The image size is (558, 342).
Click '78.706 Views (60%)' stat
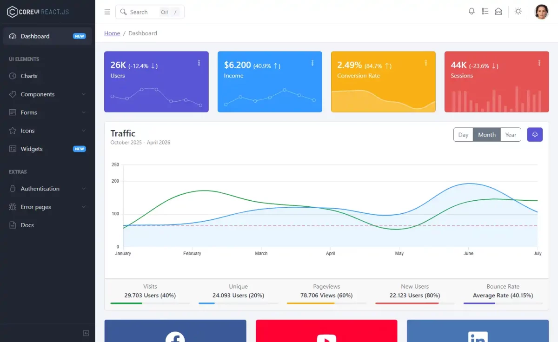(x=326, y=296)
